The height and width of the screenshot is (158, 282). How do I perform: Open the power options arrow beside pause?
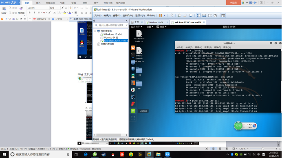164,15
